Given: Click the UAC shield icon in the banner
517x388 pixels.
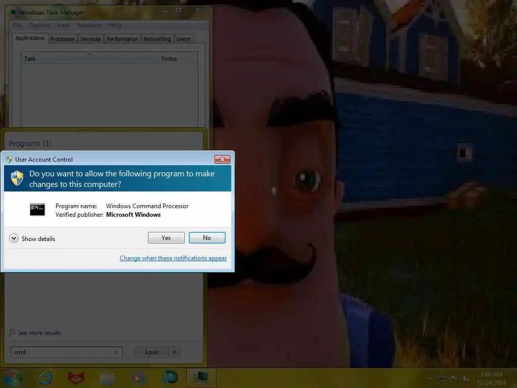Looking at the screenshot, I should point(17,178).
